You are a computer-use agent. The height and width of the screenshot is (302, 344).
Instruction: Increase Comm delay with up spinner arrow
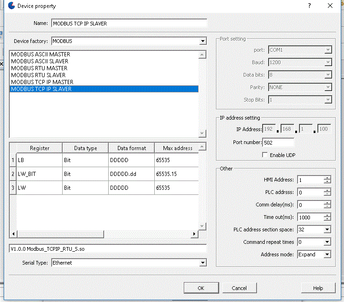point(327,203)
